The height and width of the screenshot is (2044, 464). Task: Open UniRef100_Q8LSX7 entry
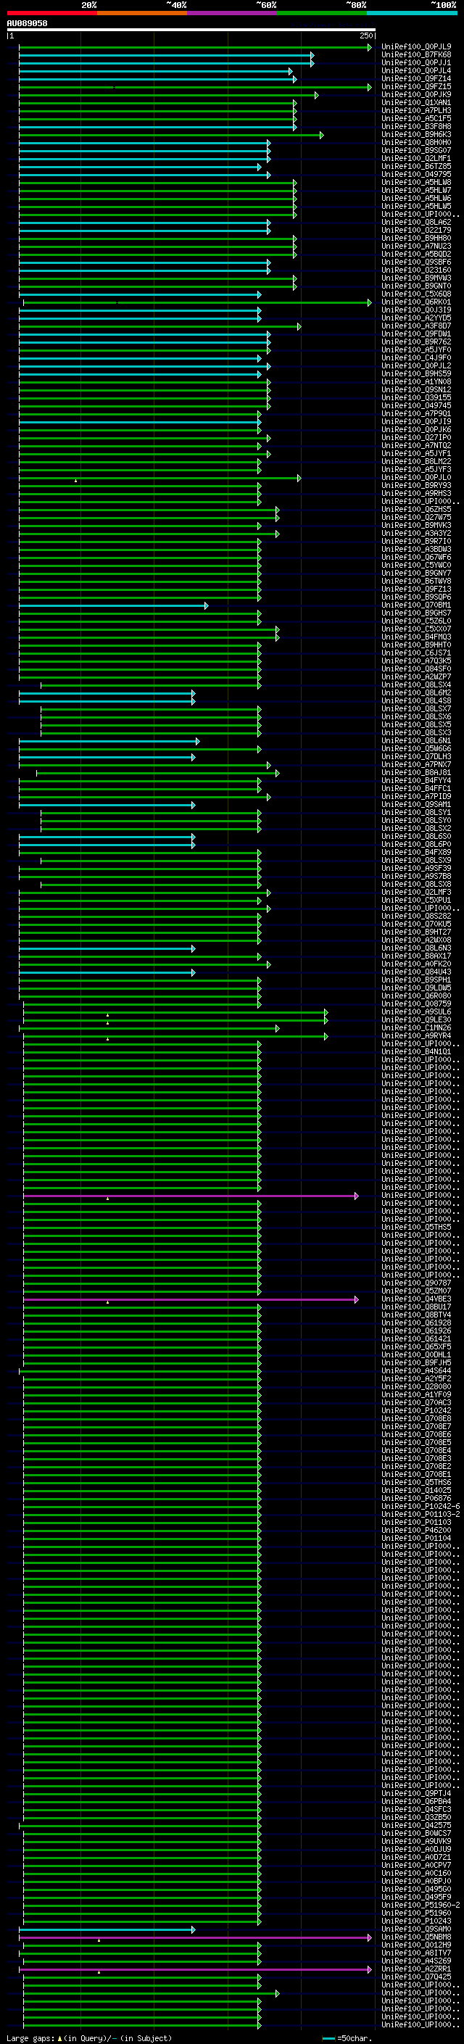[x=416, y=708]
